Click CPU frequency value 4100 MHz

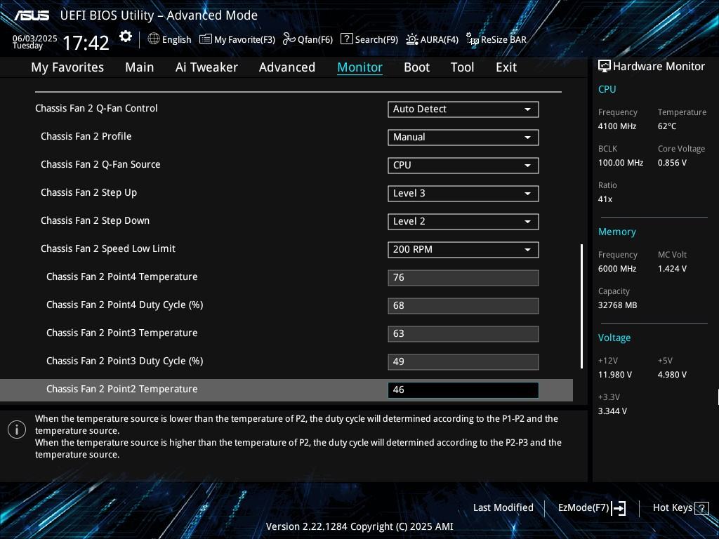tap(616, 126)
